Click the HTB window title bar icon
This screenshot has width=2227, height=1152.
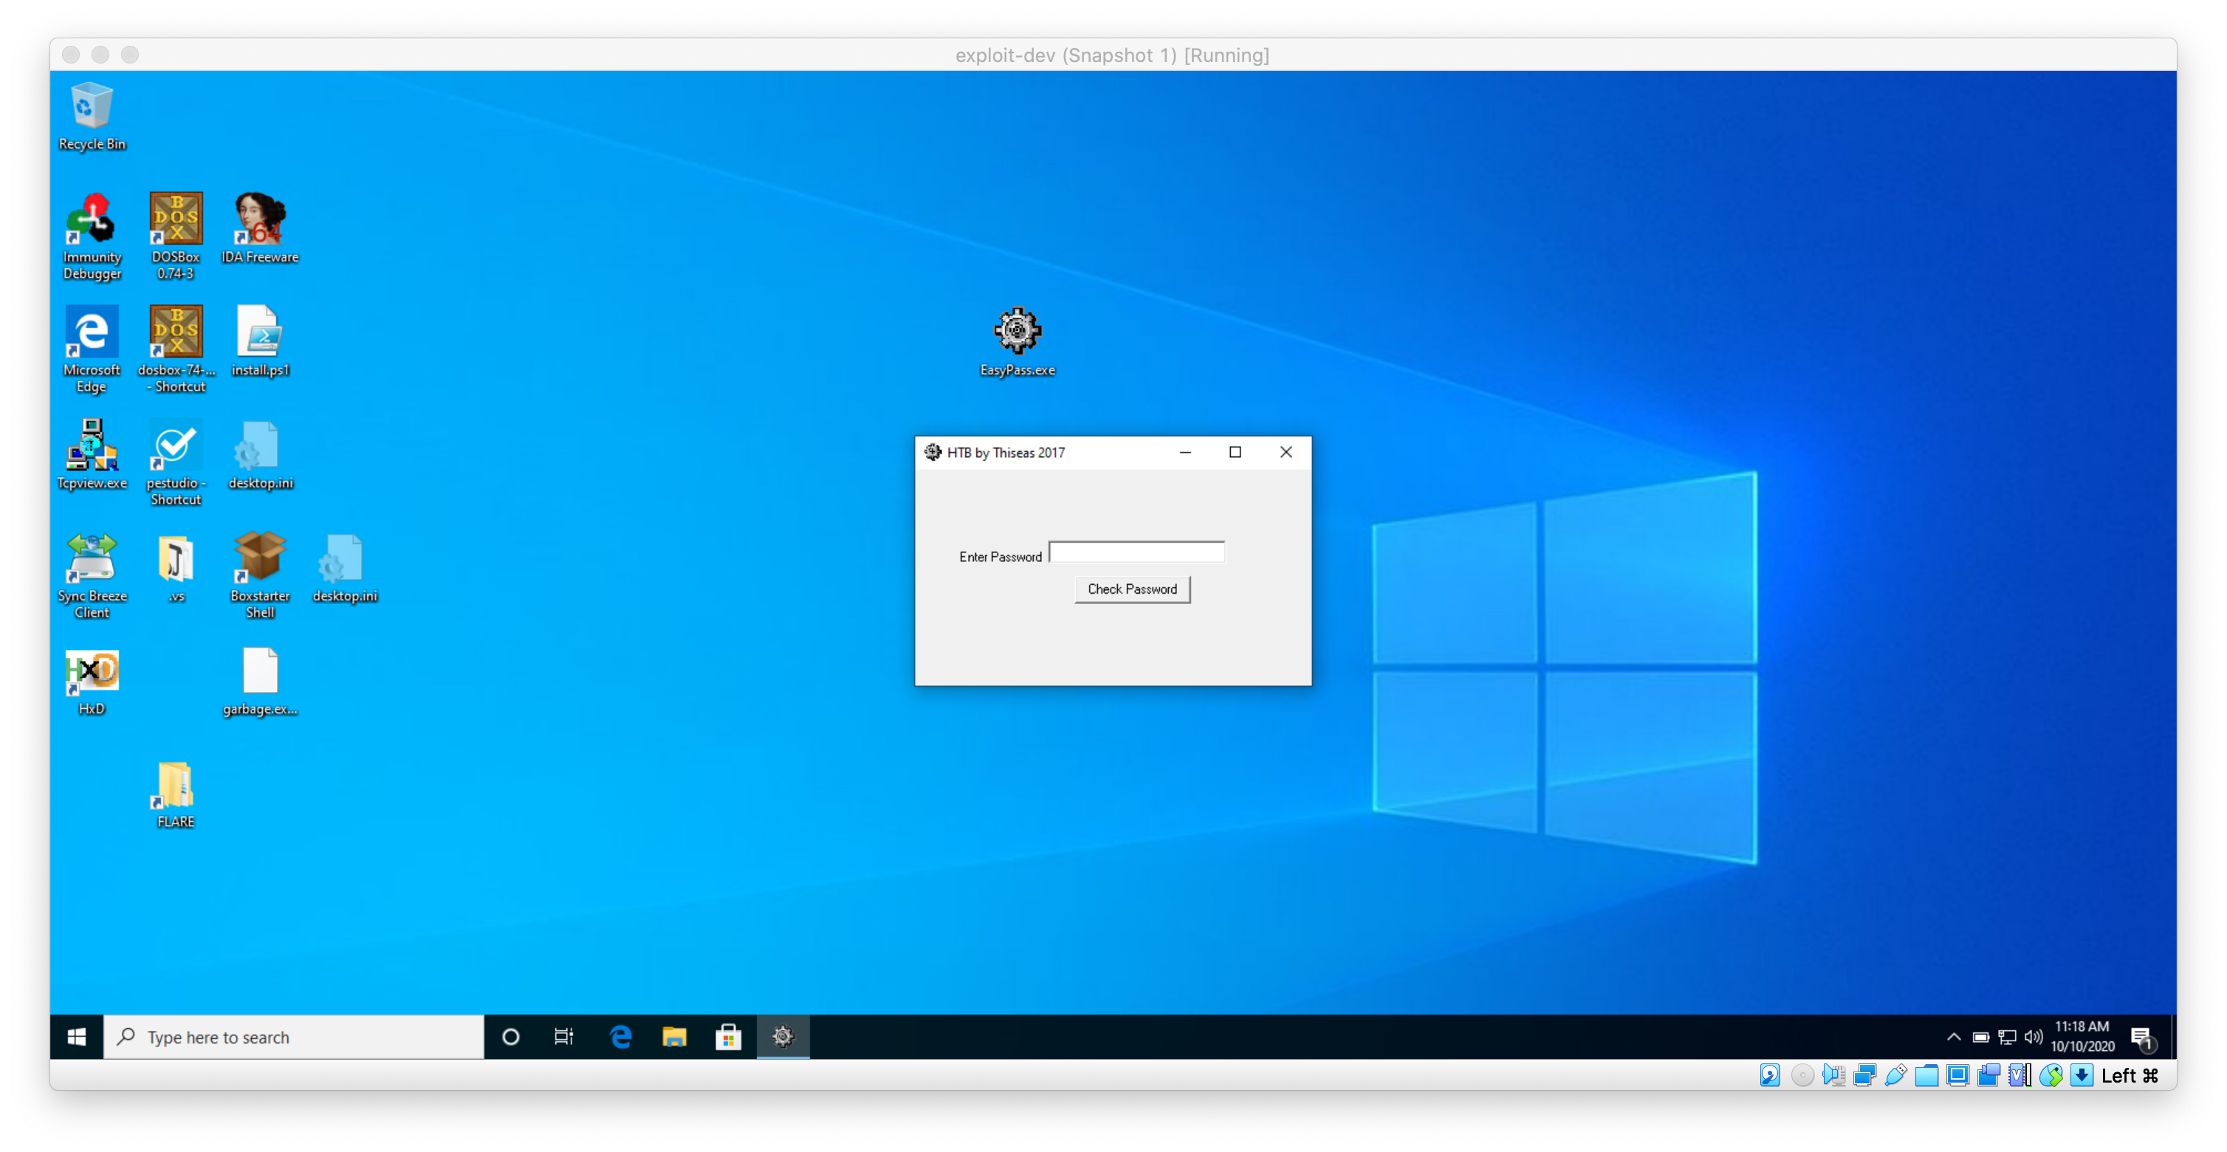coord(932,453)
